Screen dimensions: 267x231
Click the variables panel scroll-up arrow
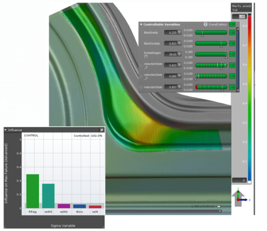click(x=237, y=29)
